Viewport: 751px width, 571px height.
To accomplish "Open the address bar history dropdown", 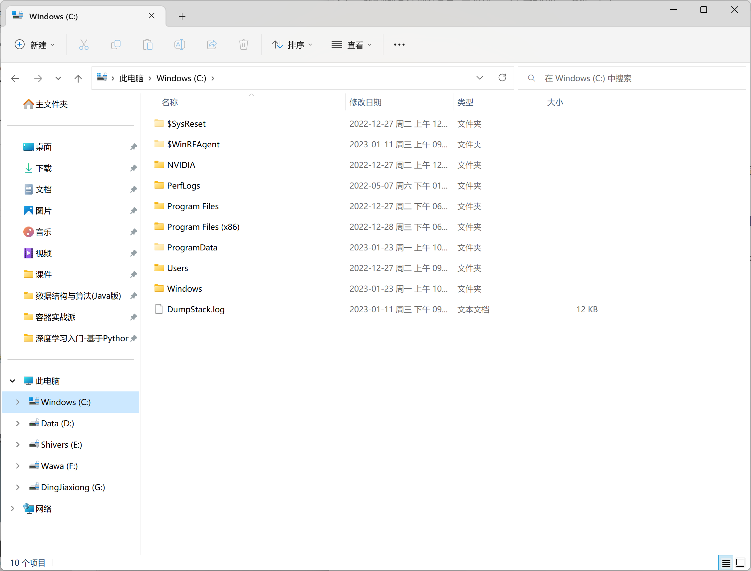I will [480, 78].
